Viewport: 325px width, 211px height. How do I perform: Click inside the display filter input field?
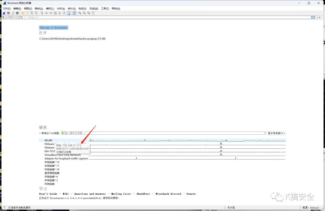[x=157, y=17]
